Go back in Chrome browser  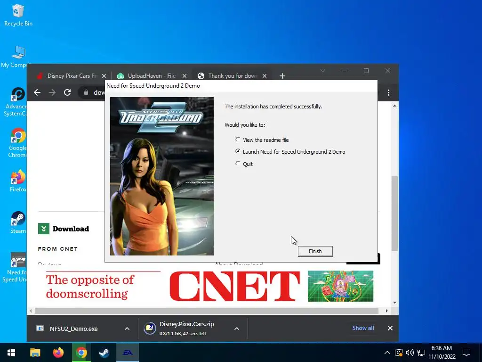[x=37, y=92]
